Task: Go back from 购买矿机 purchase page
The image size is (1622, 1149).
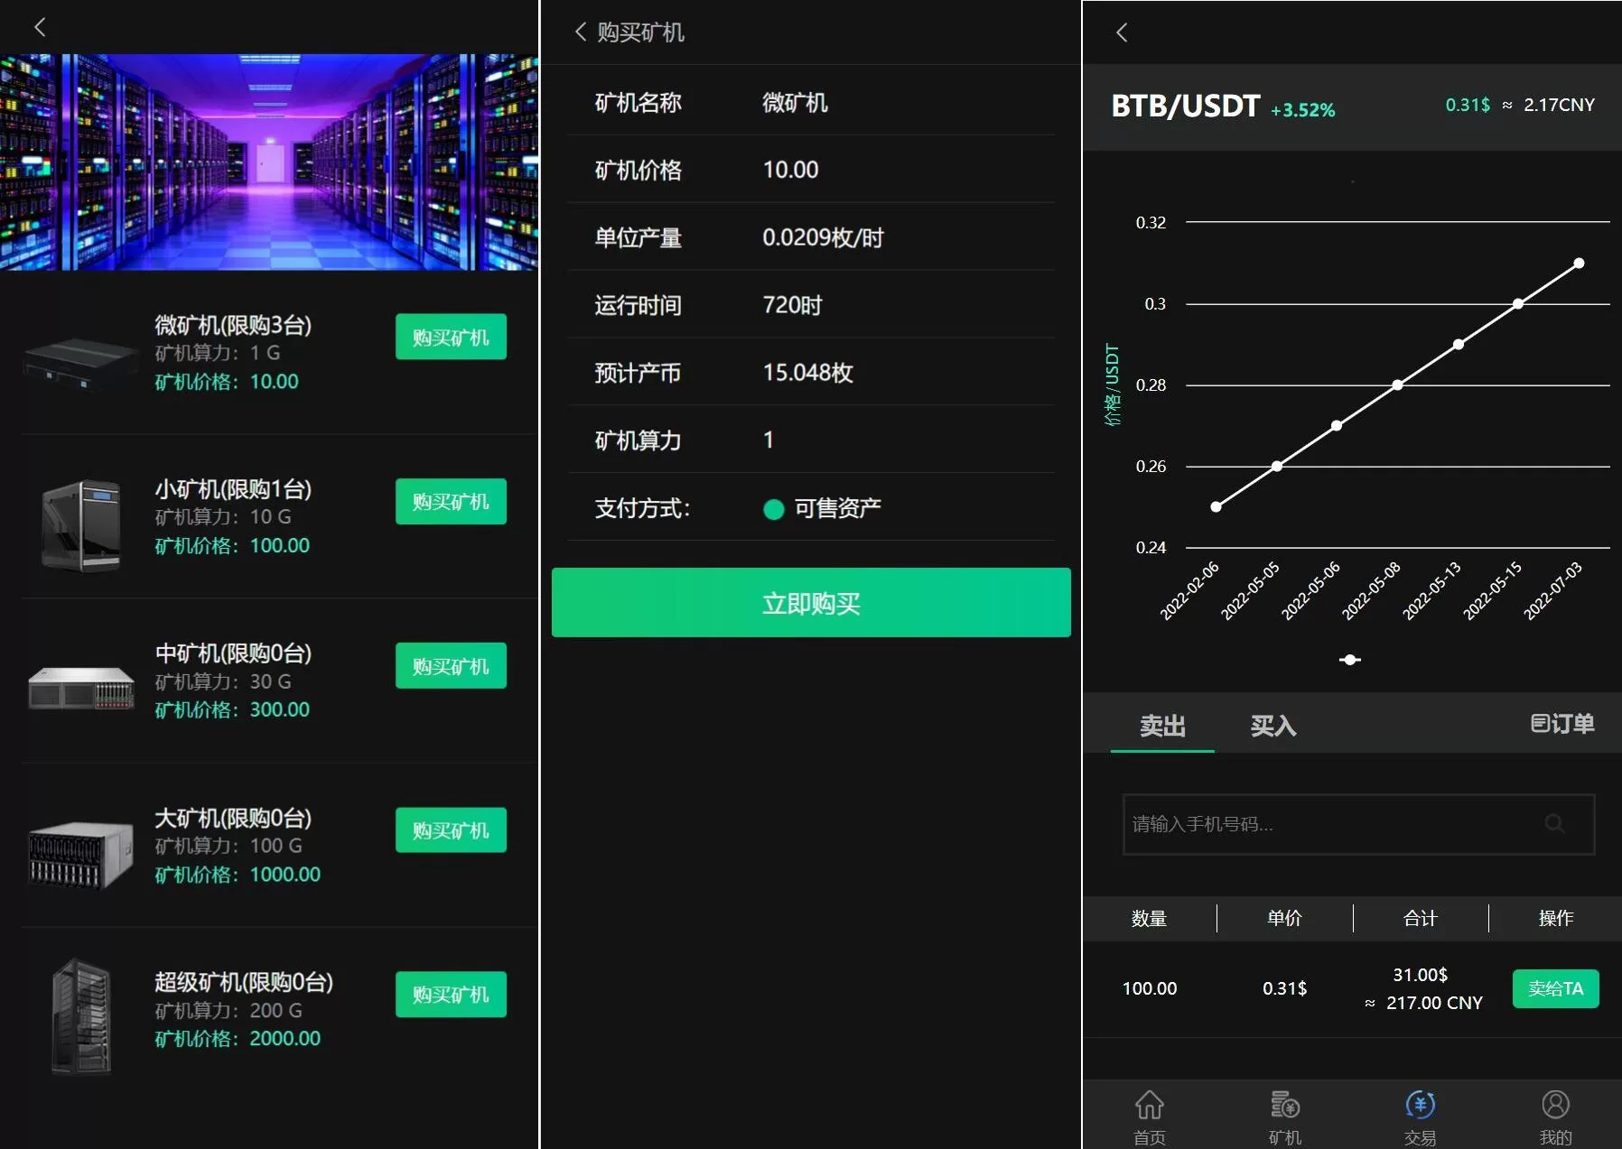Action: click(580, 32)
